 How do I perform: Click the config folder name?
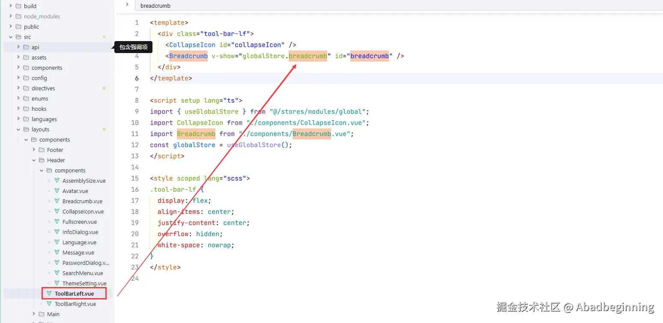[x=39, y=78]
